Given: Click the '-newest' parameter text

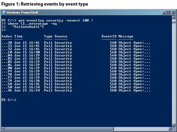Looking at the screenshot, I should pyautogui.click(x=73, y=20).
